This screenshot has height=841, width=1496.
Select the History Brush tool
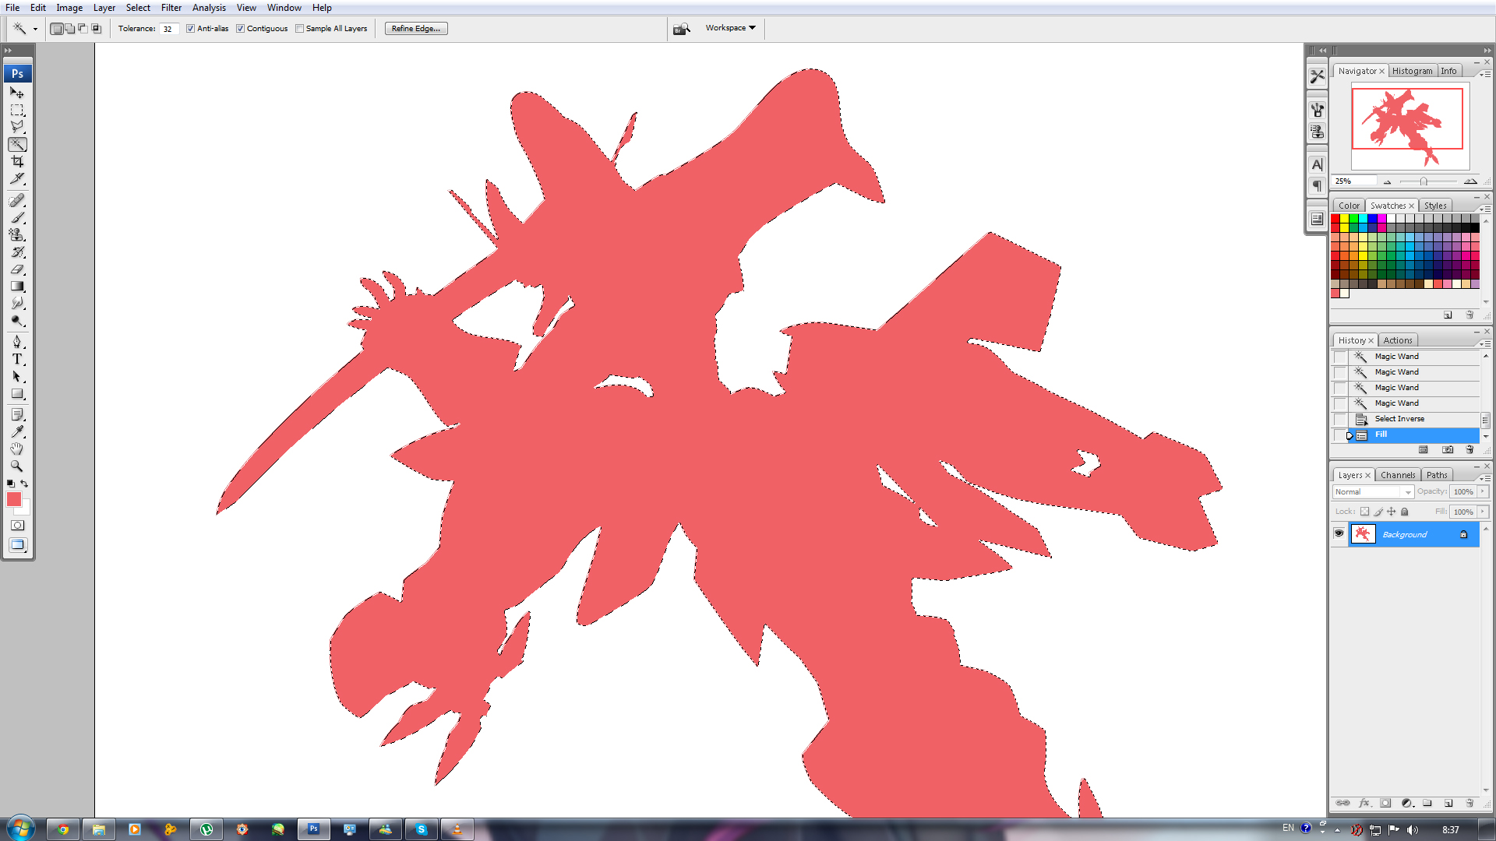(17, 252)
